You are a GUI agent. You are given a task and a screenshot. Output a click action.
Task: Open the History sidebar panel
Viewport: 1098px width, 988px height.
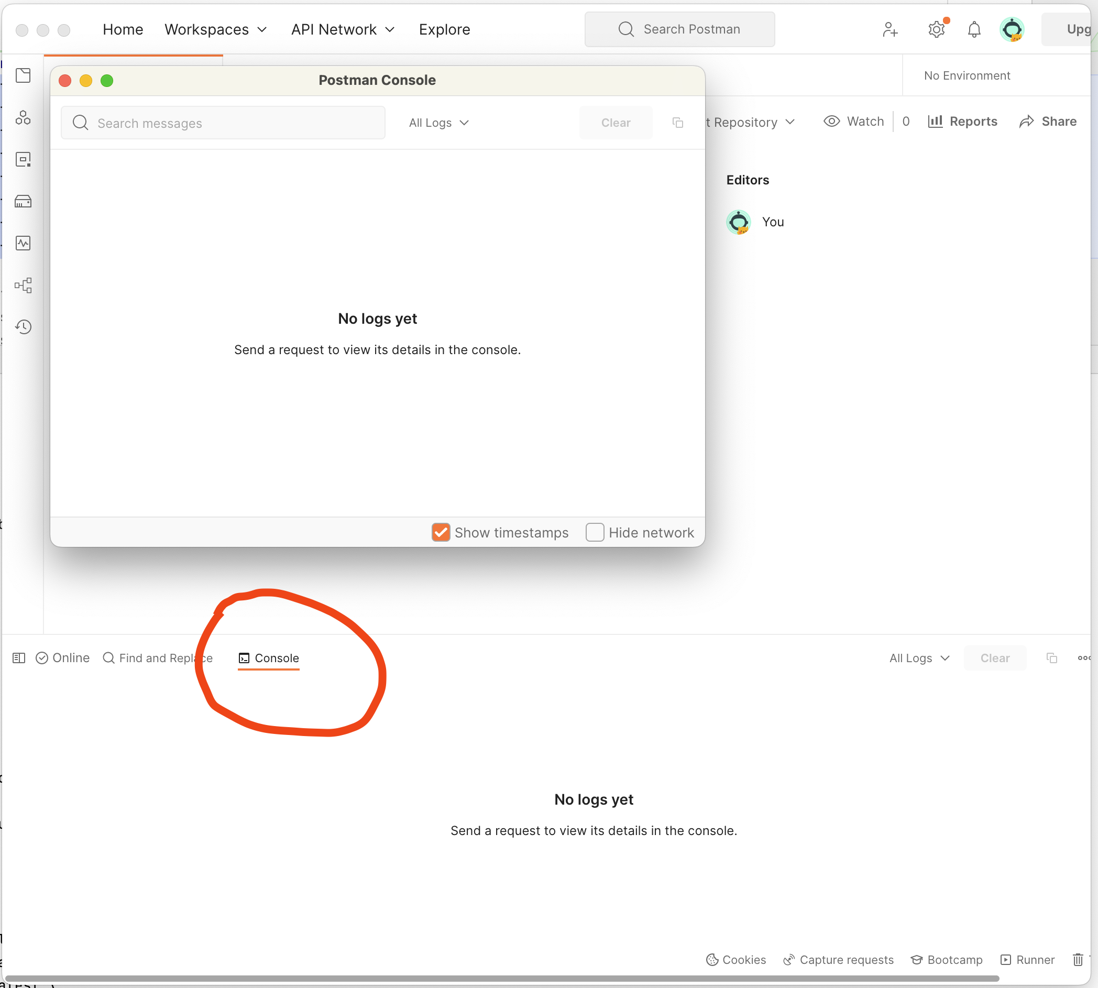tap(24, 326)
